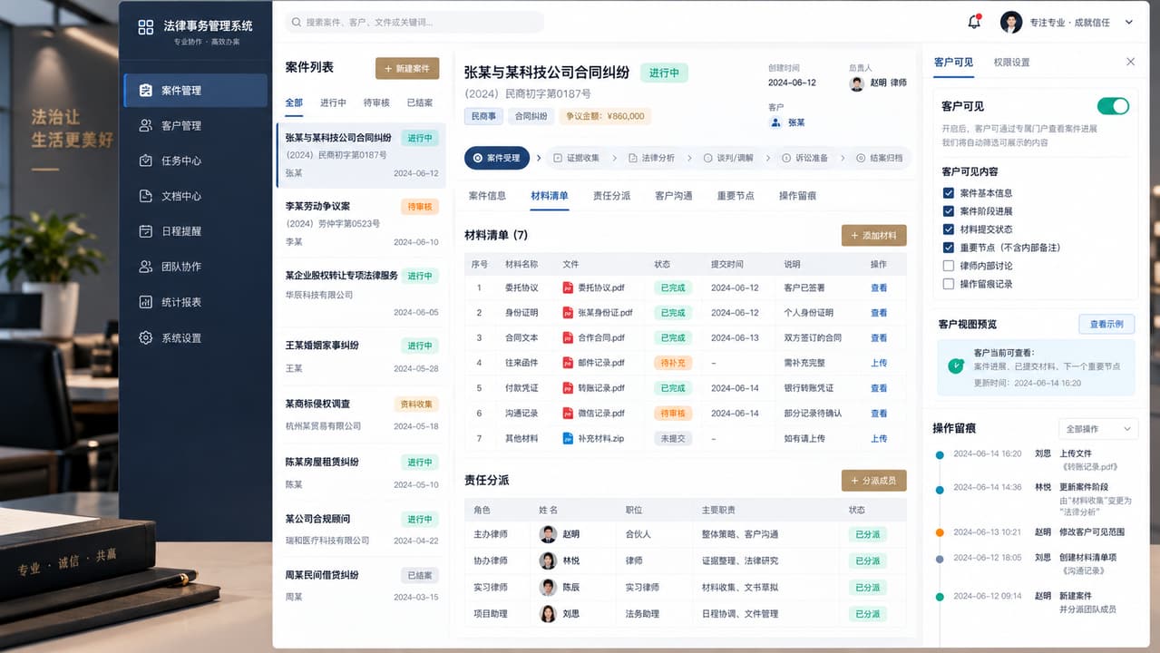The height and width of the screenshot is (653, 1160).
Task: Click 林悦 avatar in 责任分派 table
Action: [x=548, y=560]
